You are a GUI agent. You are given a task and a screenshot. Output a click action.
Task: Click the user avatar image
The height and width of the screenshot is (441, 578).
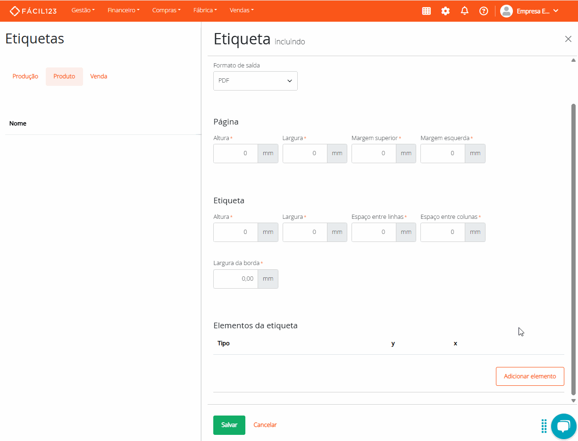[x=506, y=10]
